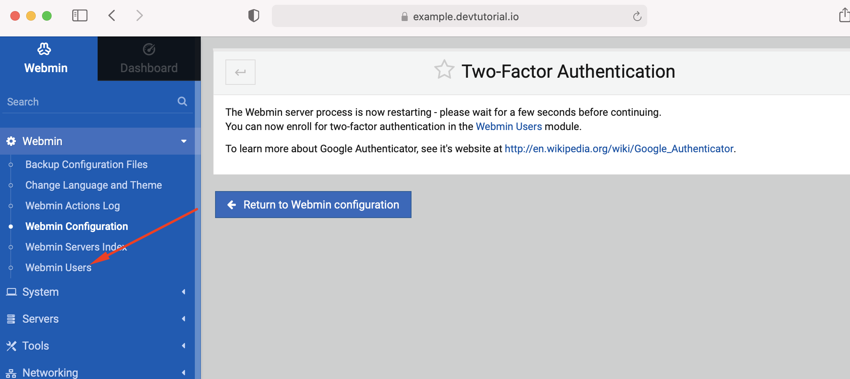The height and width of the screenshot is (379, 850).
Task: Switch to the Dashboard tab
Action: click(149, 59)
